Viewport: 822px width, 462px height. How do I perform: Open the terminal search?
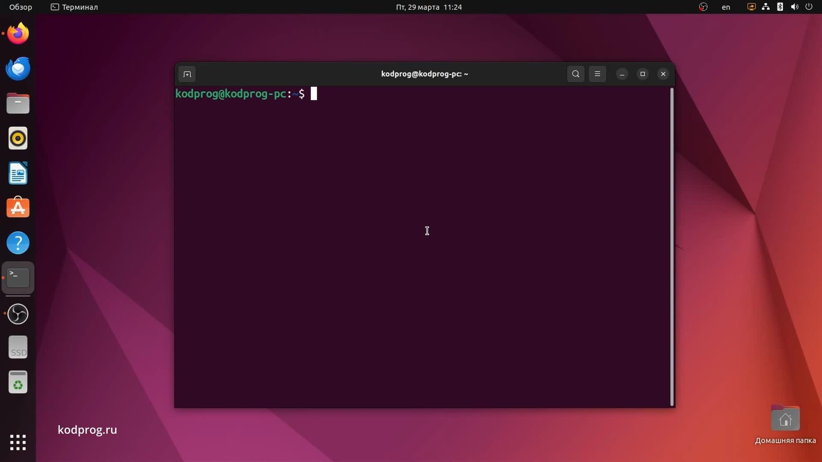pos(576,74)
